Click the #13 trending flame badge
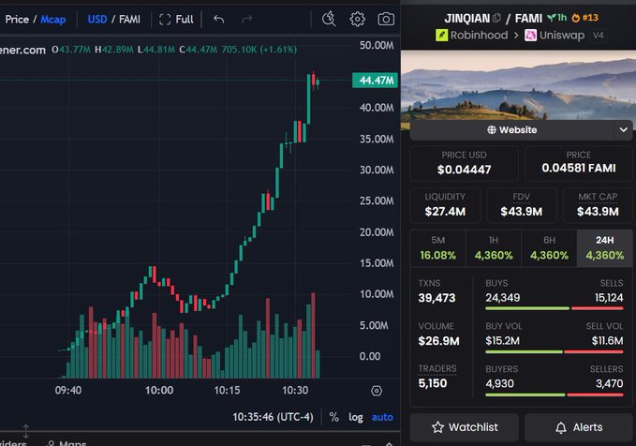Viewport: 636px width, 446px height. coord(584,18)
